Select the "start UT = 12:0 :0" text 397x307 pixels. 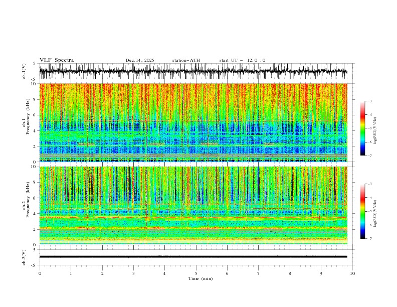click(x=242, y=60)
